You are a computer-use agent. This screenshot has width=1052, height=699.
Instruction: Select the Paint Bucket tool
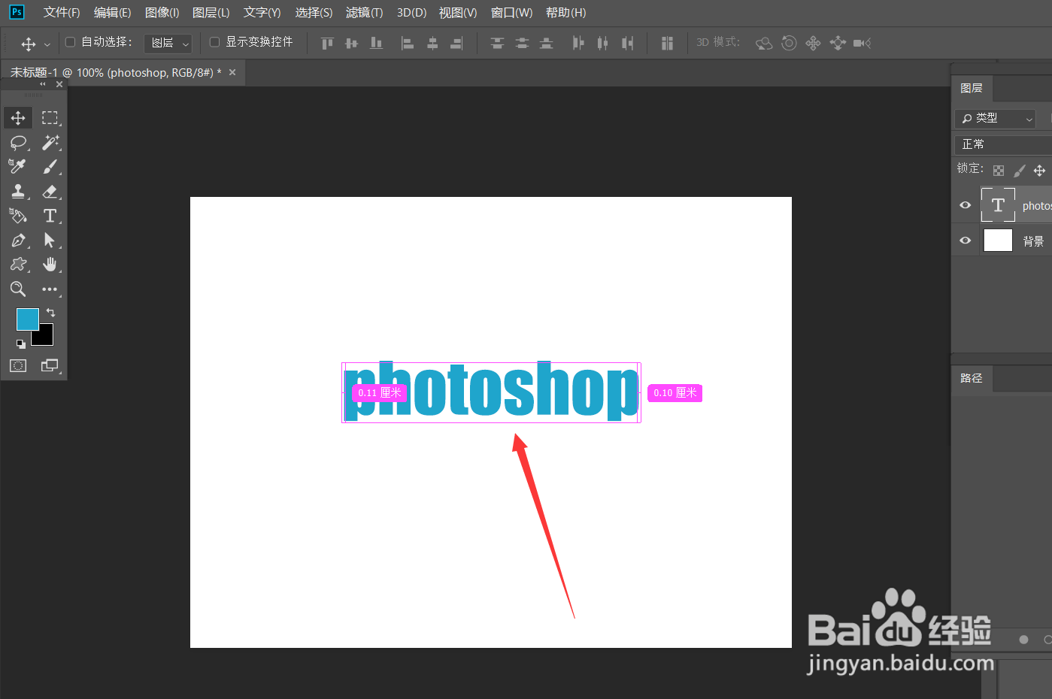click(18, 216)
